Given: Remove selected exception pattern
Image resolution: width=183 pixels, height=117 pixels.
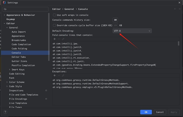Looking at the screenshot, I should click(59, 76).
